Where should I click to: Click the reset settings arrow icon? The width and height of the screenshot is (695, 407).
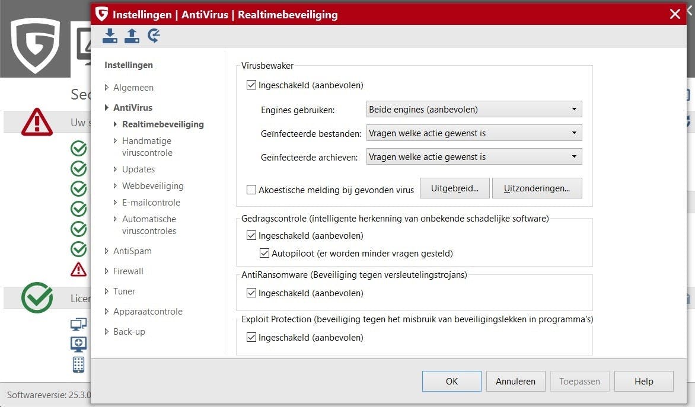click(x=154, y=36)
